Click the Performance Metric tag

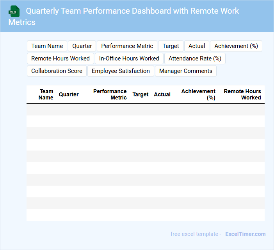(127, 46)
